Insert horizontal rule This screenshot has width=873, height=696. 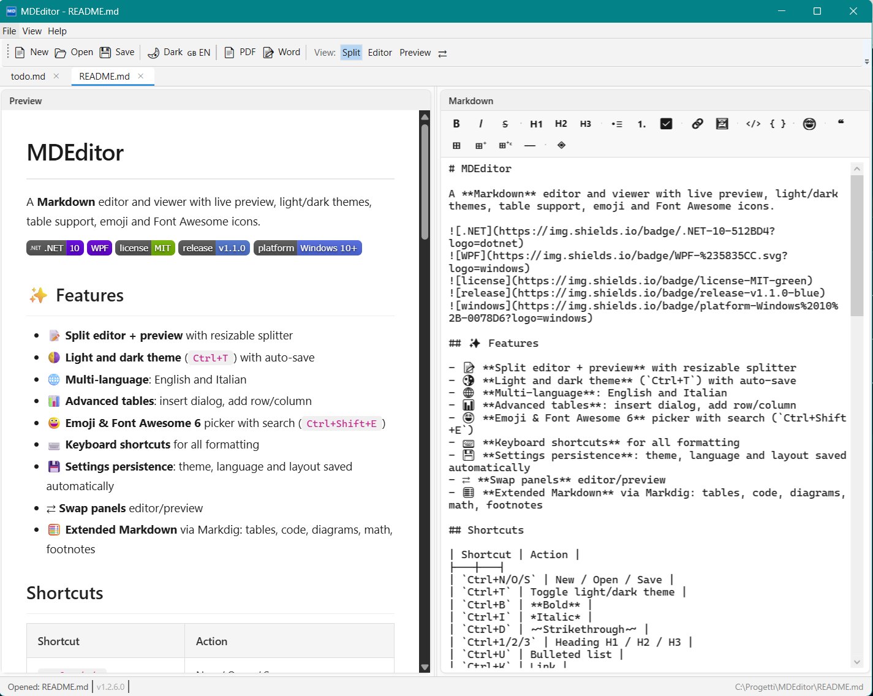[x=530, y=145]
